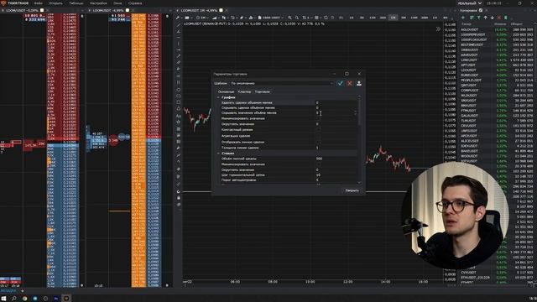Click the save template profile icon

(x=359, y=83)
